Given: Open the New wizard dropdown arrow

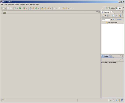Looking at the screenshot, I should click(x=6, y=8).
